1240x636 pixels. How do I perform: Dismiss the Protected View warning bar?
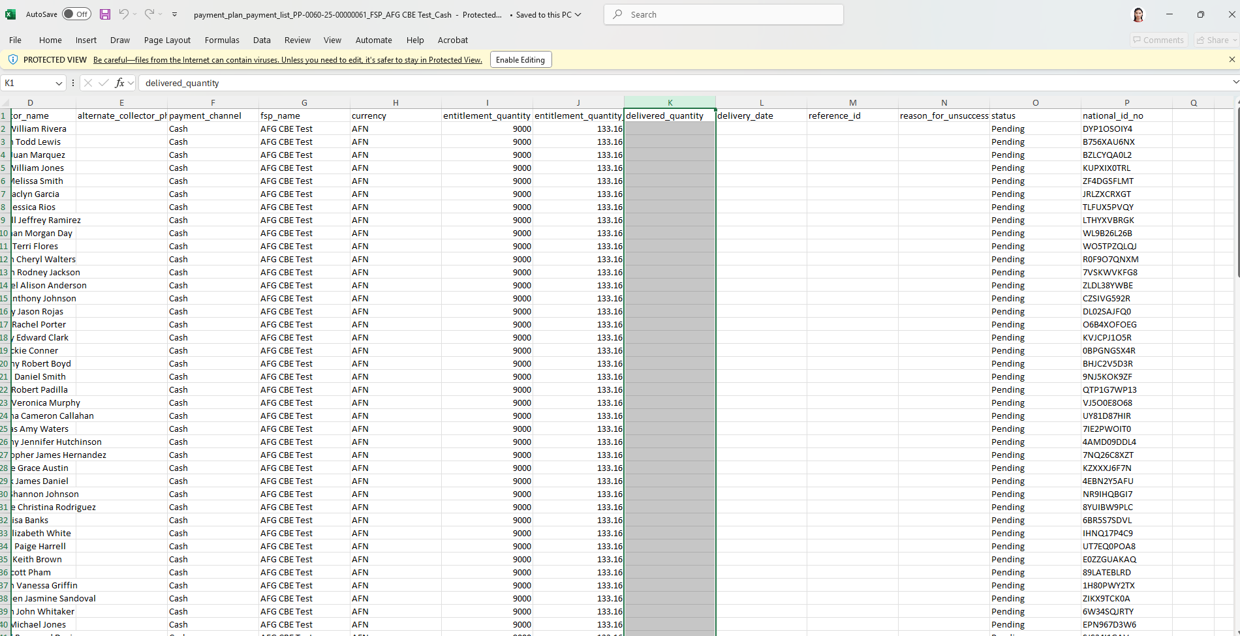1232,59
